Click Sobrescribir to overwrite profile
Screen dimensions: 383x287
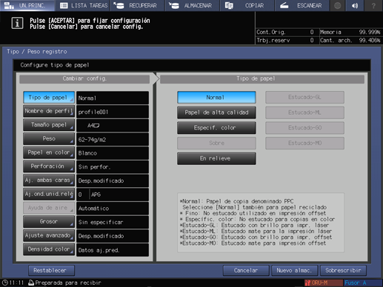click(343, 271)
